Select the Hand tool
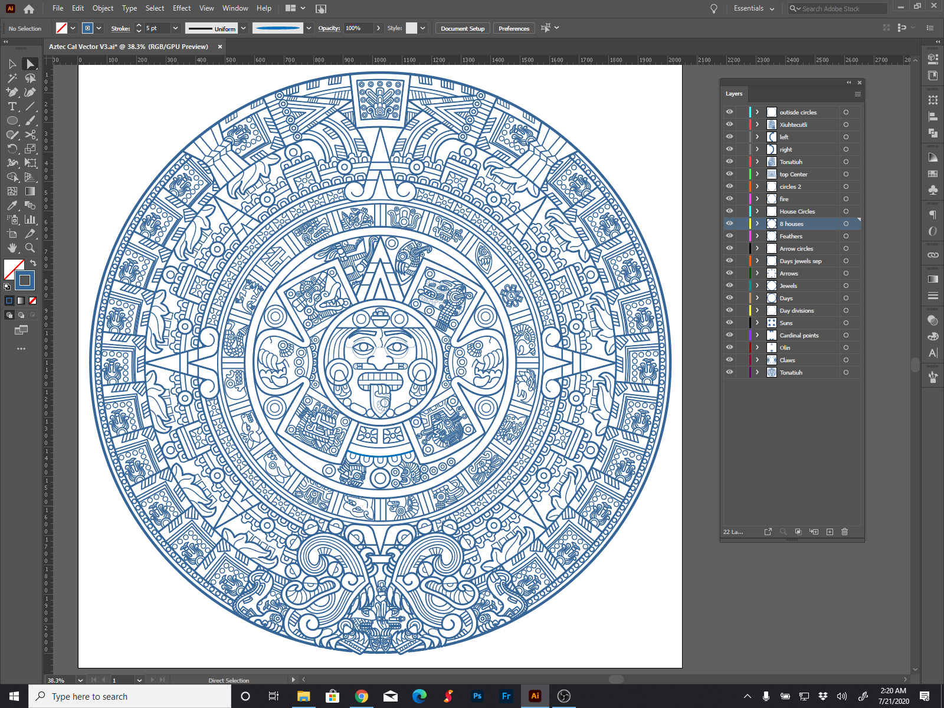 pyautogui.click(x=12, y=248)
